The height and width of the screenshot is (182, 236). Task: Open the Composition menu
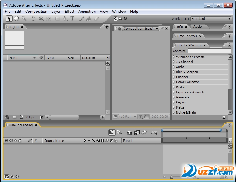[36, 12]
